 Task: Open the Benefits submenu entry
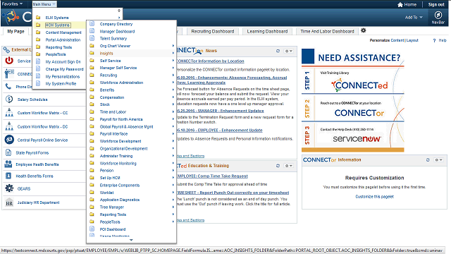pyautogui.click(x=107, y=90)
